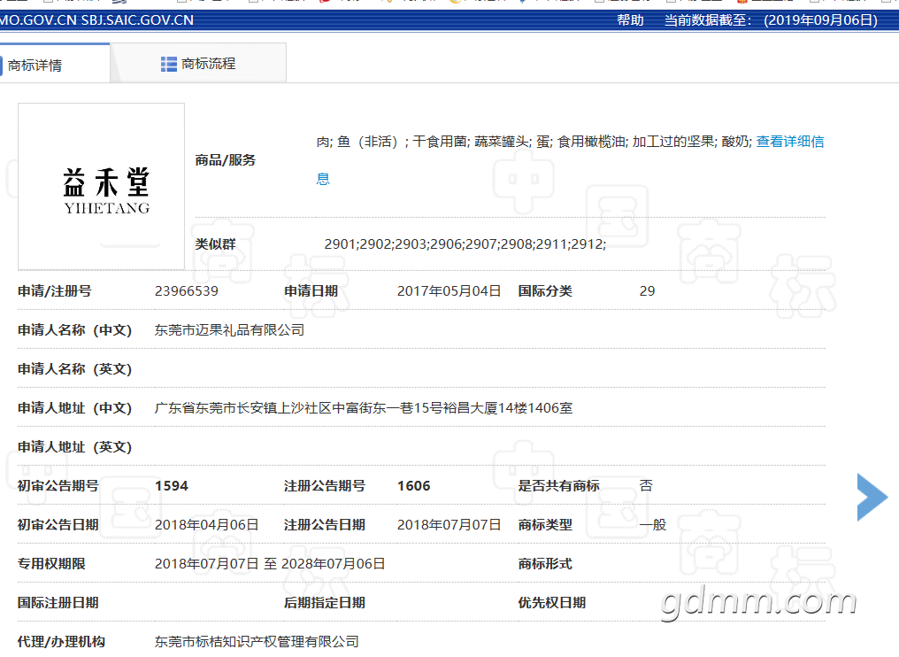Click the 优先权日期 label
The image size is (899, 657).
(x=551, y=603)
